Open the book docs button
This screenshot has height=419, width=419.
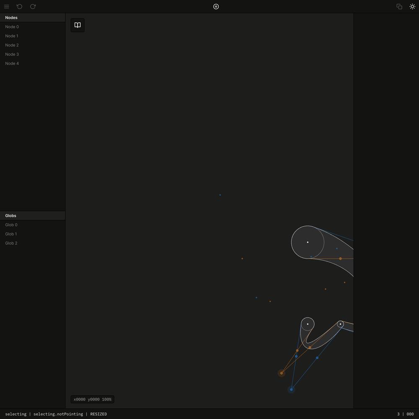pos(78,25)
